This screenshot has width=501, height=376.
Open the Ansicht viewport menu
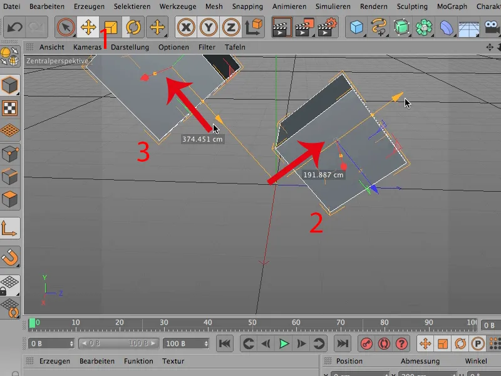point(52,46)
